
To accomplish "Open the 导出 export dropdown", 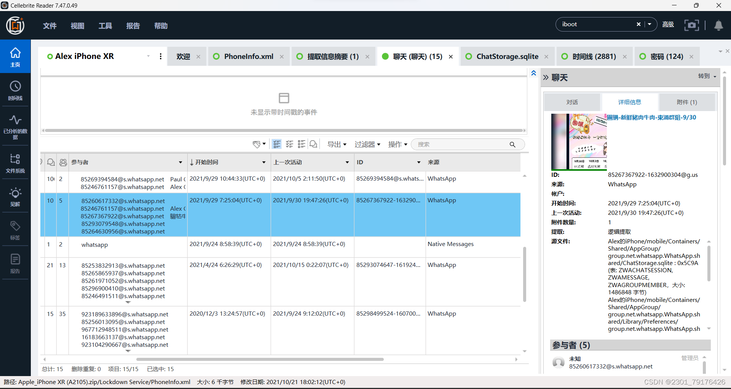I will pos(337,144).
